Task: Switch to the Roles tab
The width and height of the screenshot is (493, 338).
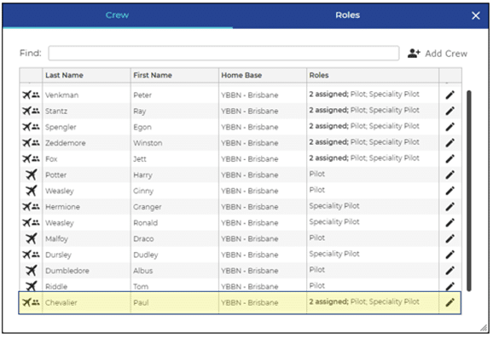Action: [347, 15]
